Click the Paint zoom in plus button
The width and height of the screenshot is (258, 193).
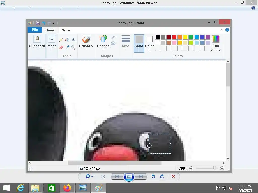222,168
